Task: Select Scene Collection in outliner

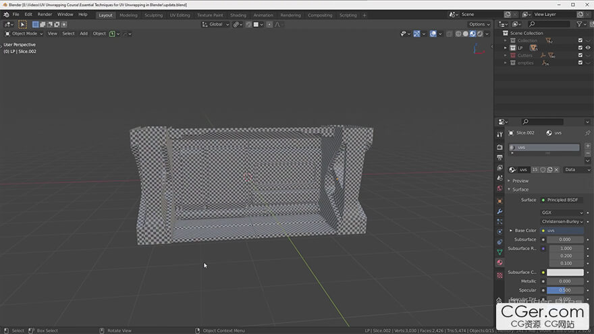Action: [x=526, y=33]
